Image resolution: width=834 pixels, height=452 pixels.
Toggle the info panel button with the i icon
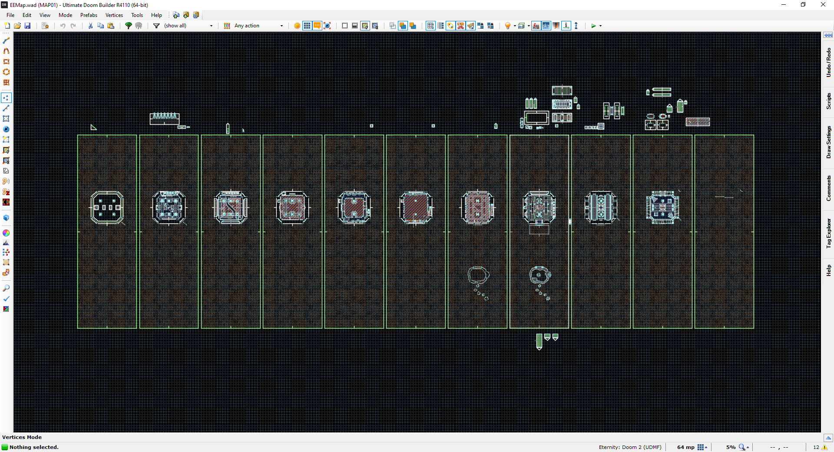tap(566, 26)
